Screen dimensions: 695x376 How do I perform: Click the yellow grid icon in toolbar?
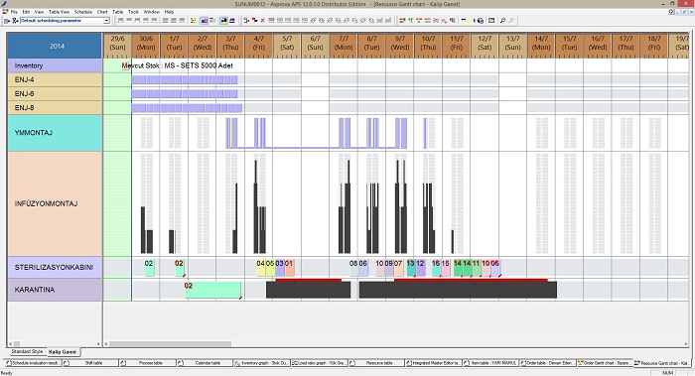click(194, 21)
